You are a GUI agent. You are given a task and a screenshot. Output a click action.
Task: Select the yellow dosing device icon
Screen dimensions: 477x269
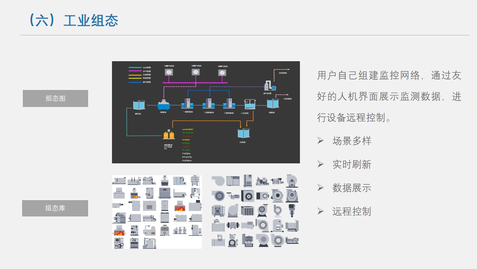tap(168, 135)
